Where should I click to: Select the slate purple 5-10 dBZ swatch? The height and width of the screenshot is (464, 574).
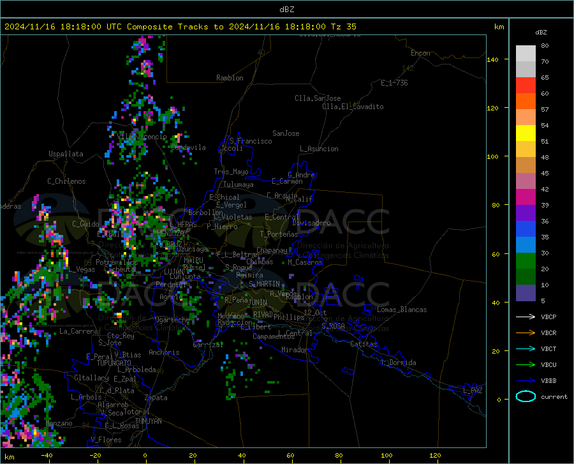[x=526, y=292]
